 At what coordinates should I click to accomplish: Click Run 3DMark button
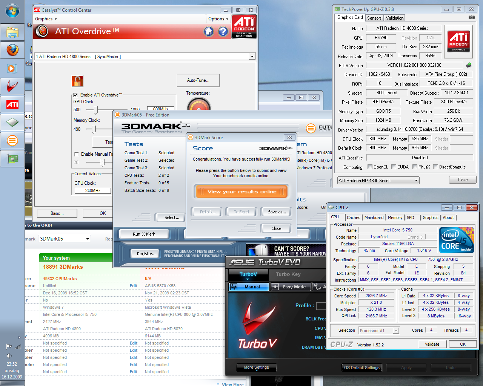tap(144, 234)
